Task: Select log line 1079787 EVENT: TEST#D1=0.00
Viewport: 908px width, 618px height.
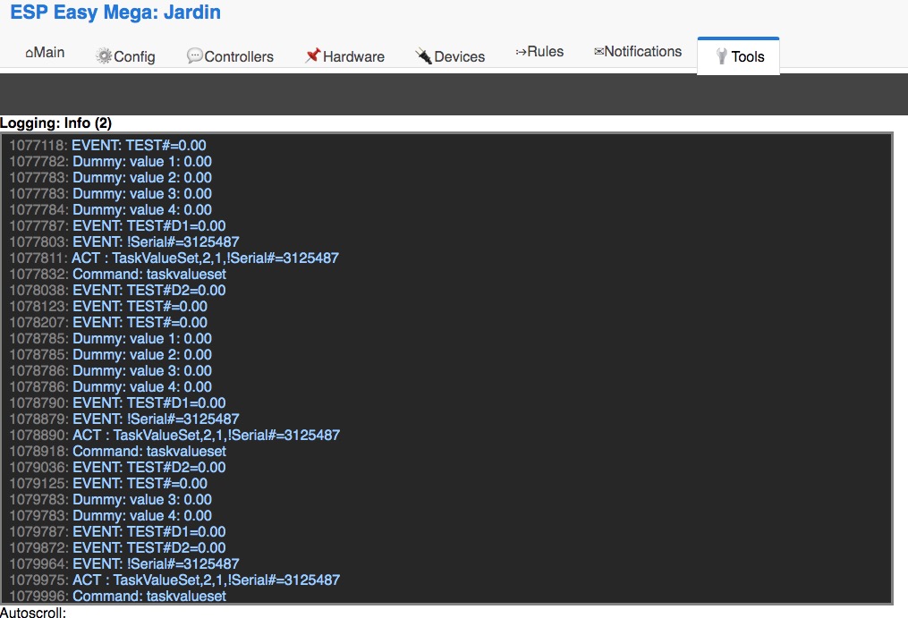Action: [117, 532]
